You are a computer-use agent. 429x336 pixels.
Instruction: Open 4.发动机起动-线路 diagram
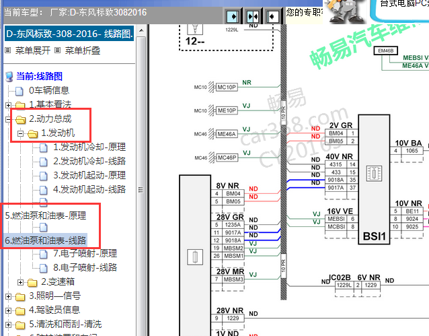click(x=89, y=189)
